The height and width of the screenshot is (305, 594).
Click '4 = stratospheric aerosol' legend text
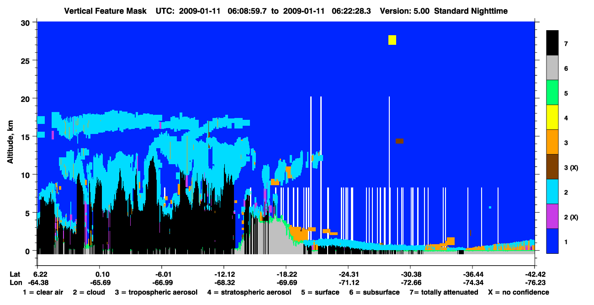pyautogui.click(x=249, y=292)
